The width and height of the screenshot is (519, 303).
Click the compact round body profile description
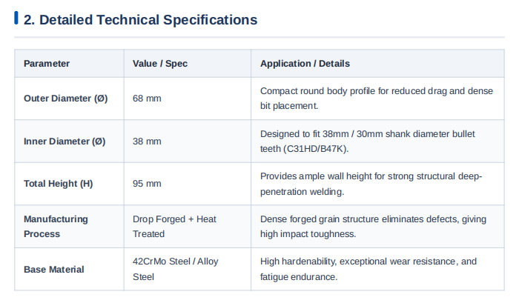click(377, 99)
